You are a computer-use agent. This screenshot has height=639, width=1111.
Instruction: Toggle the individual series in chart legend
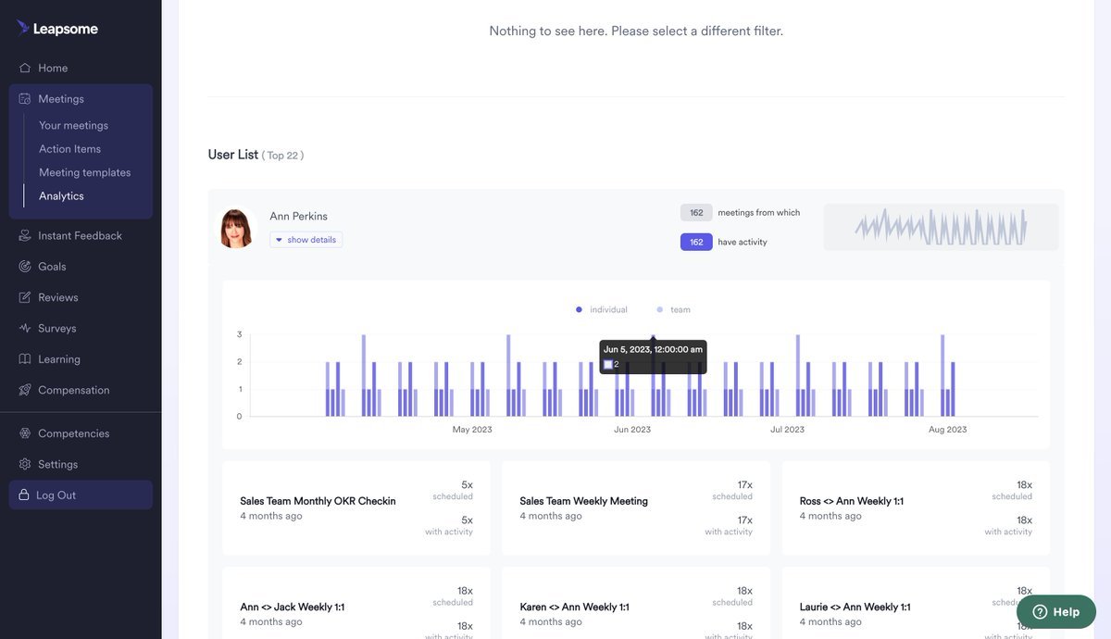tap(602, 309)
